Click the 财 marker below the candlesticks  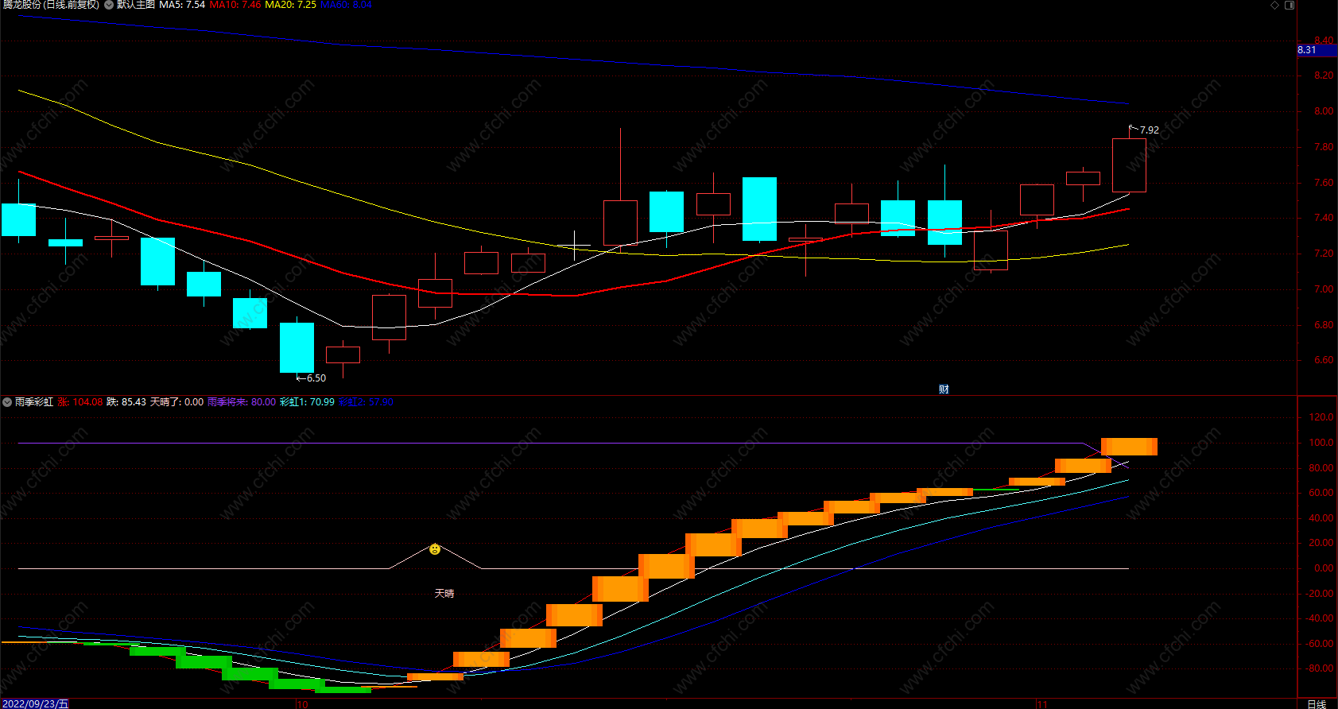[x=944, y=389]
